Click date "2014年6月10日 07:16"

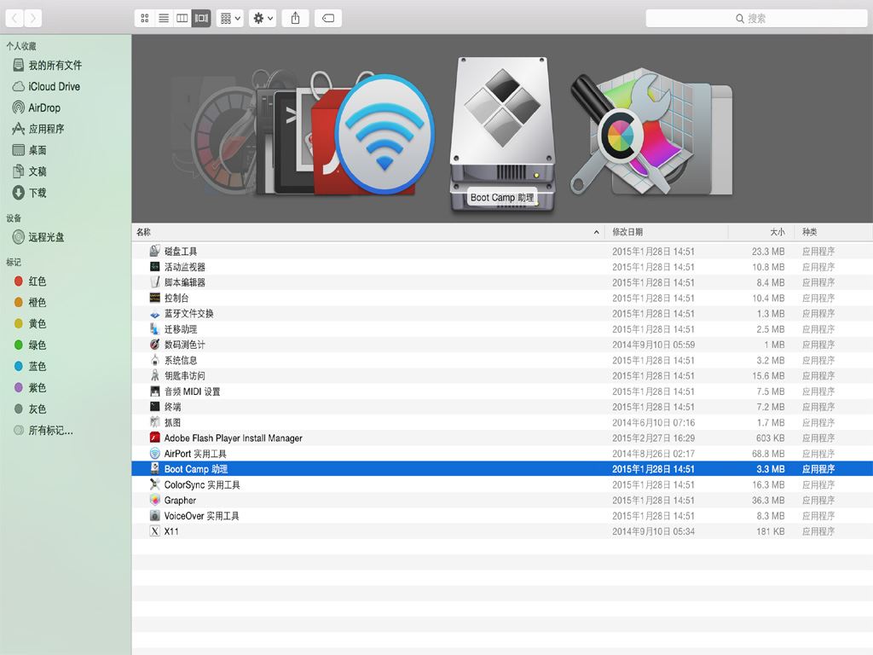tap(654, 423)
